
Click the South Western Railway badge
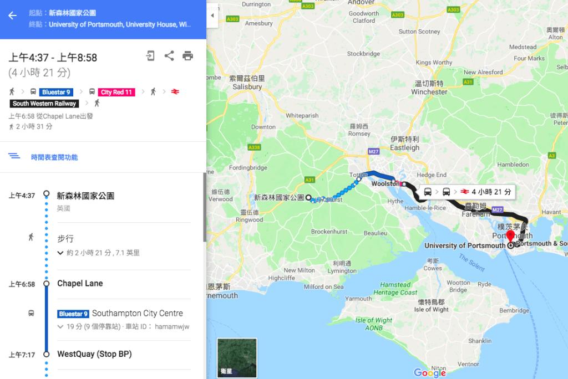(44, 104)
